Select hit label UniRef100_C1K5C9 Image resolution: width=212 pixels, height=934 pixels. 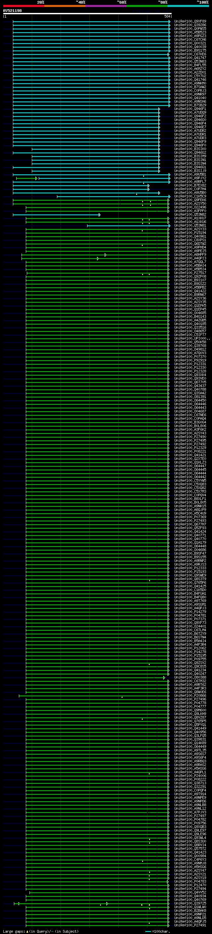pyautogui.click(x=190, y=196)
